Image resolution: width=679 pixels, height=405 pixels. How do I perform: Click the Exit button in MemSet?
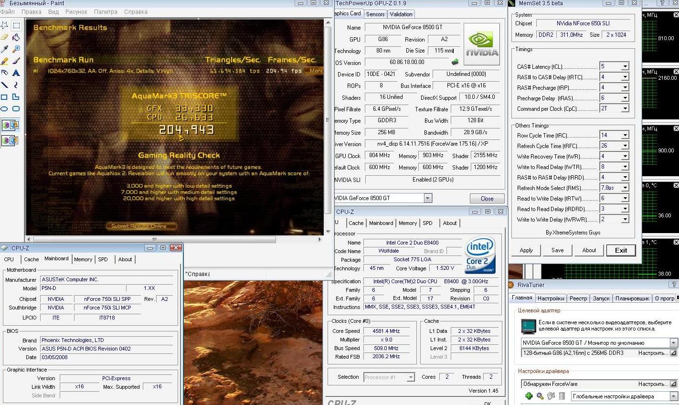(x=621, y=250)
